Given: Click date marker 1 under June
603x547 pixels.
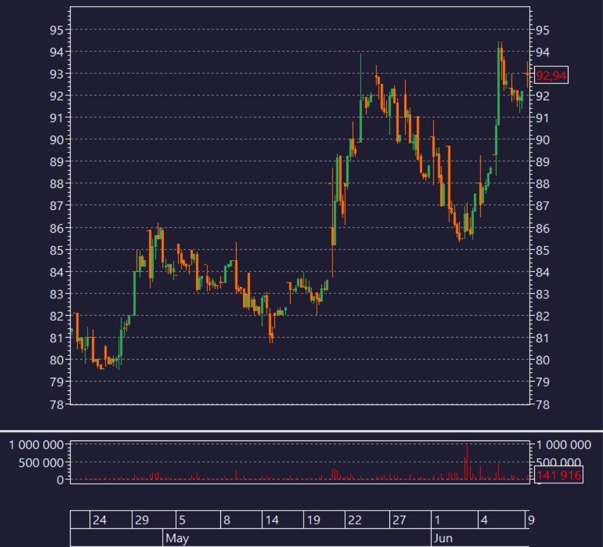Looking at the screenshot, I should [x=437, y=520].
